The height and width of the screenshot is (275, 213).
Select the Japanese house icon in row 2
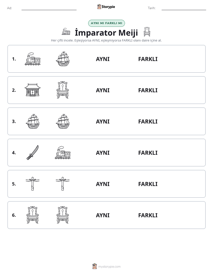pos(33,90)
